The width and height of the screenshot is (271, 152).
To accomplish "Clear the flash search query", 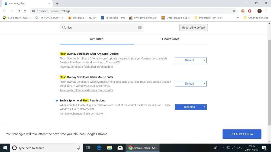I will click(x=140, y=28).
